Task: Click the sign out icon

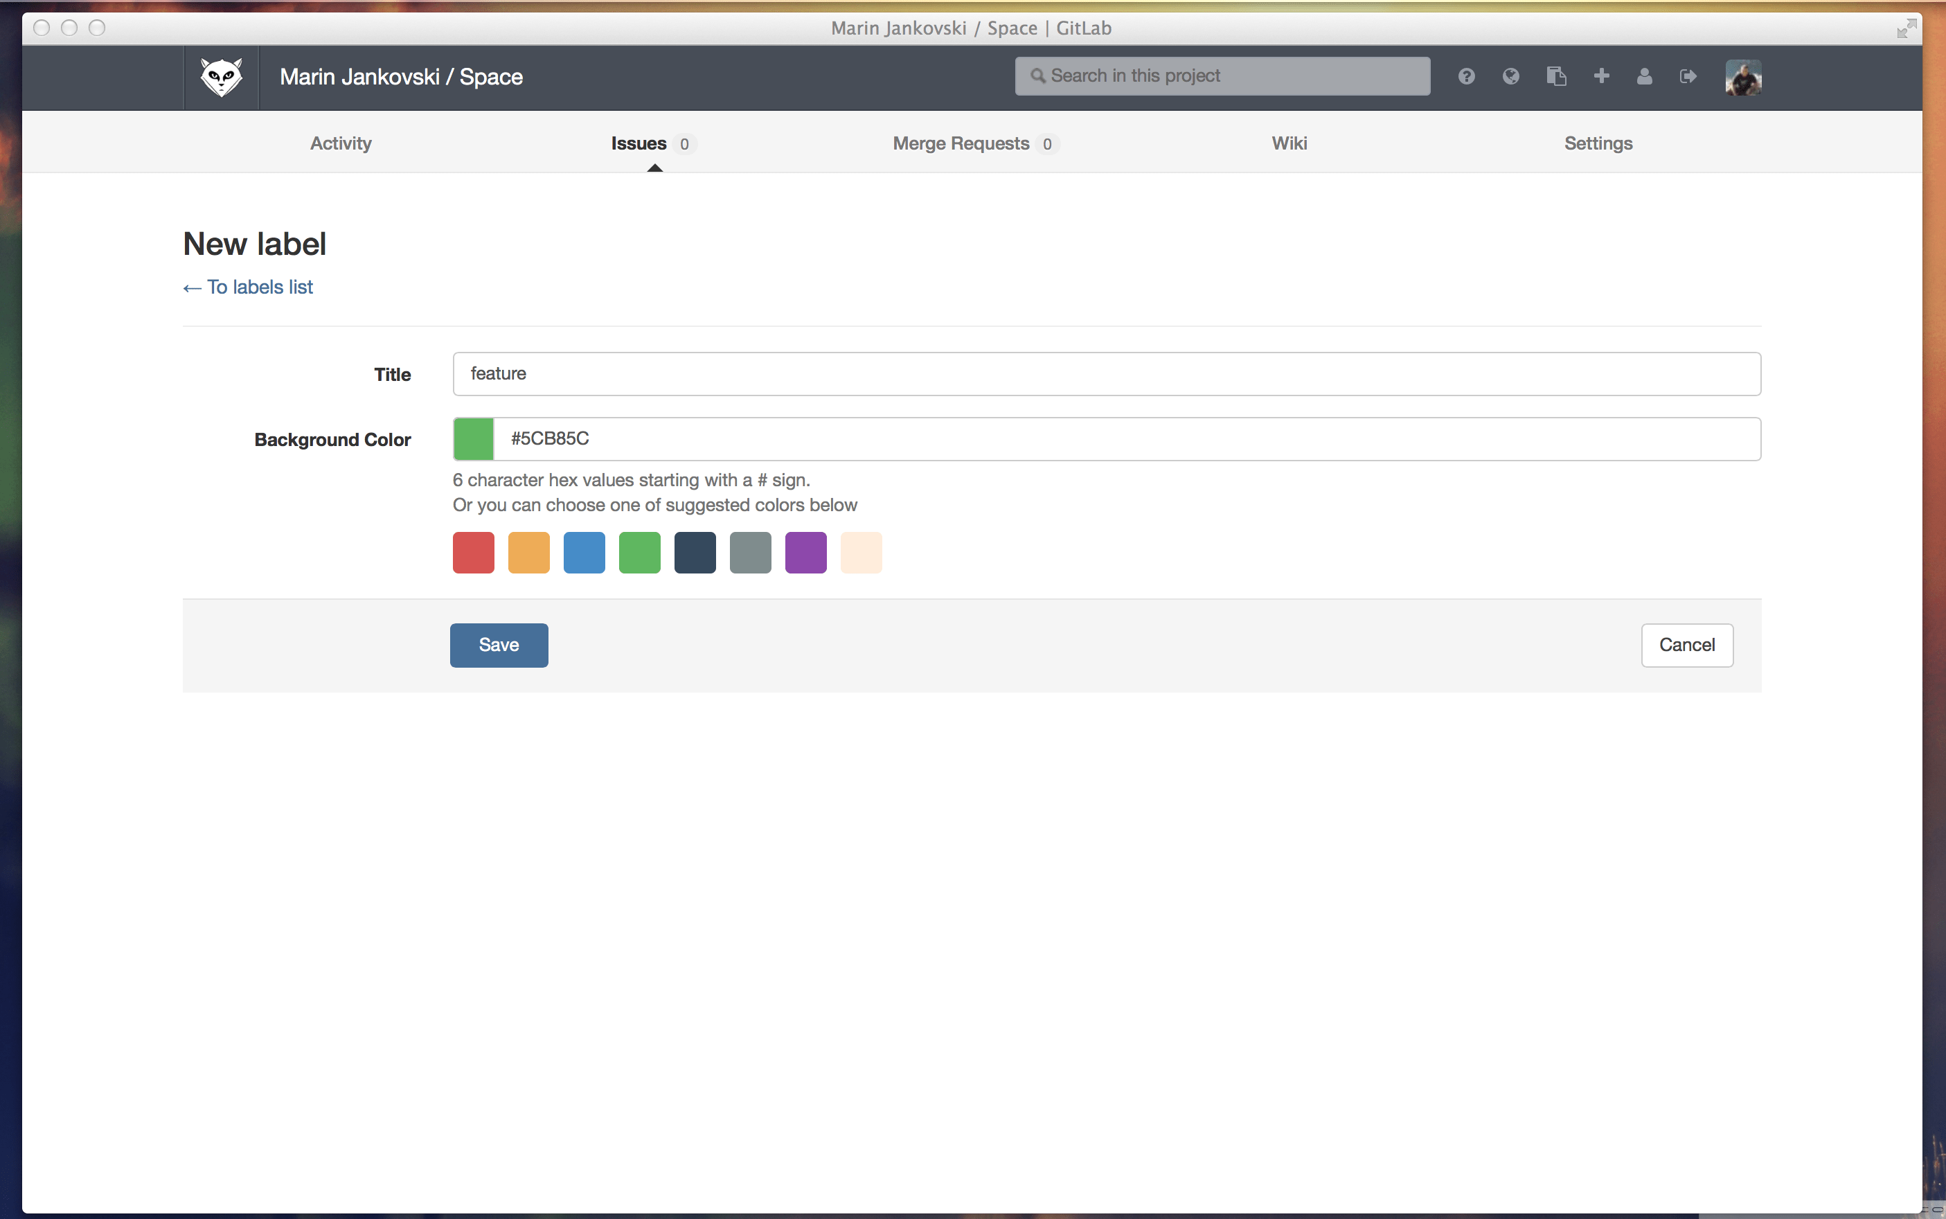Action: (1688, 75)
